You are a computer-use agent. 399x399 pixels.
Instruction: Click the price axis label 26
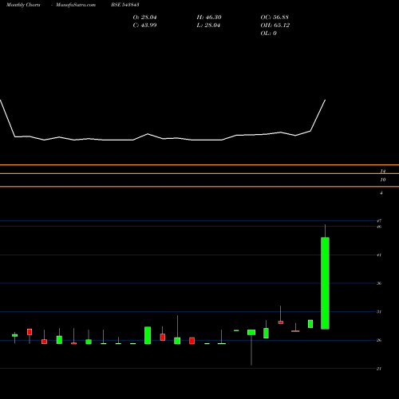coord(379,340)
